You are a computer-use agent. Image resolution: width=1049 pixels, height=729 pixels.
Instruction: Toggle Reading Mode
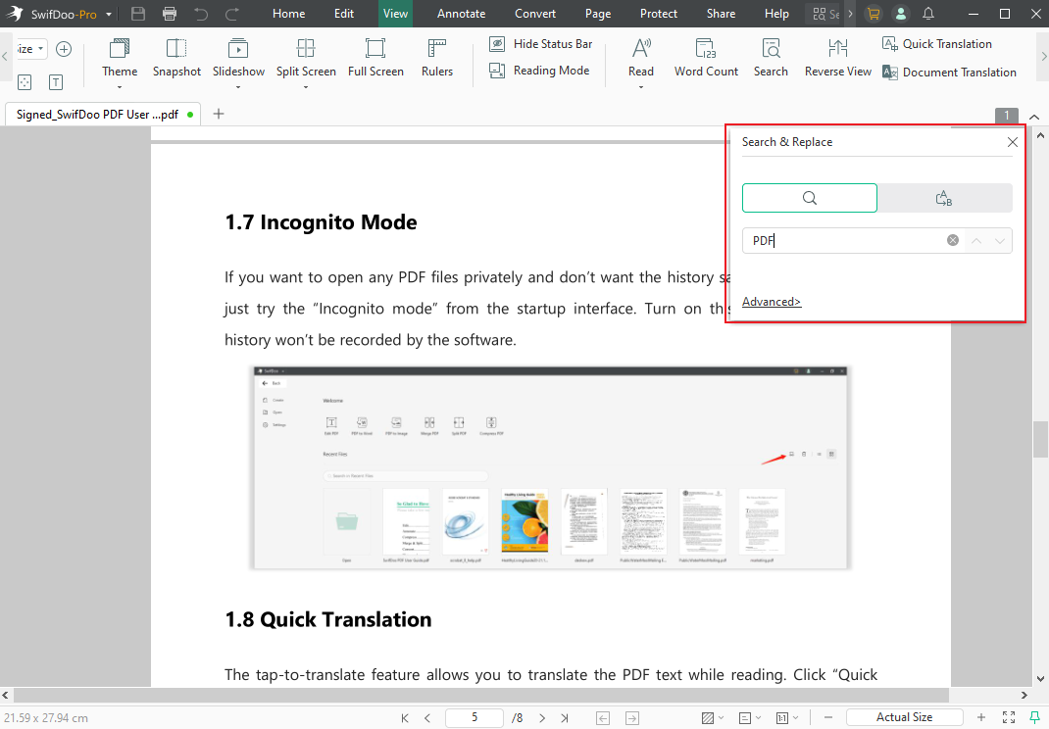coord(541,71)
